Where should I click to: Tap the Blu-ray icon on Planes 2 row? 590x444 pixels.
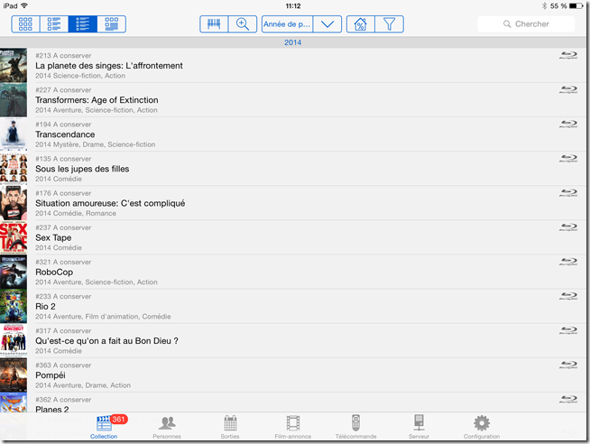click(568, 399)
